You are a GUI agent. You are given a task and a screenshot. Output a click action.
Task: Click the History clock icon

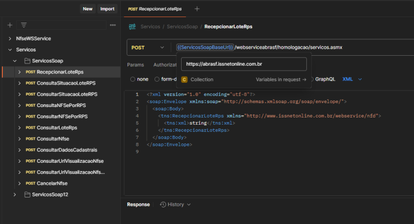(163, 205)
